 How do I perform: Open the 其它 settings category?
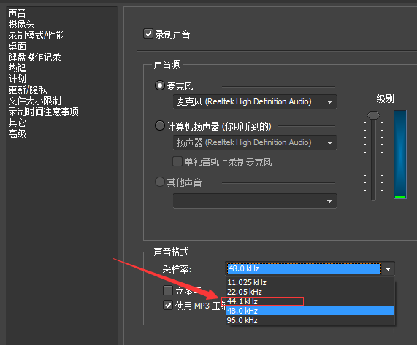17,123
